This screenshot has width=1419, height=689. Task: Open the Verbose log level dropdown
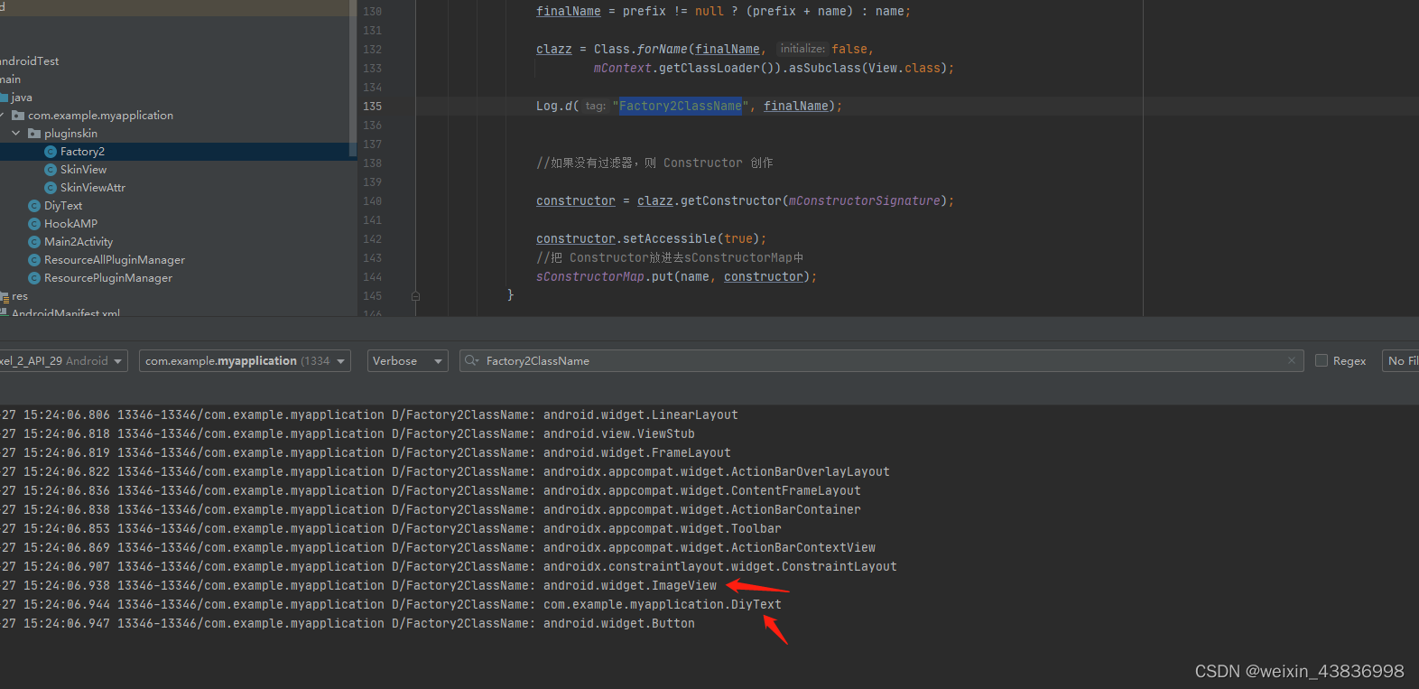pyautogui.click(x=408, y=361)
